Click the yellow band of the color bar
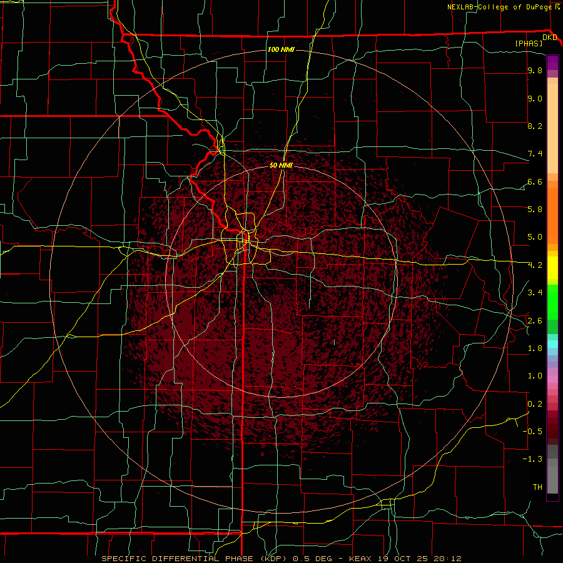 point(552,268)
